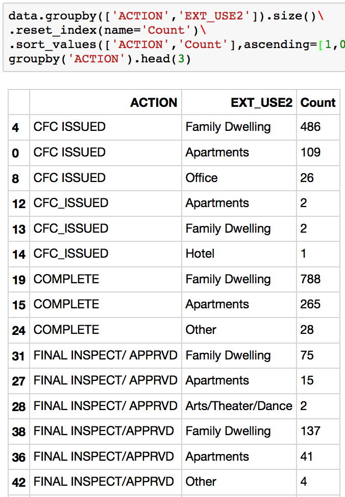Click CFC_ISSUED in row 12

tap(71, 203)
